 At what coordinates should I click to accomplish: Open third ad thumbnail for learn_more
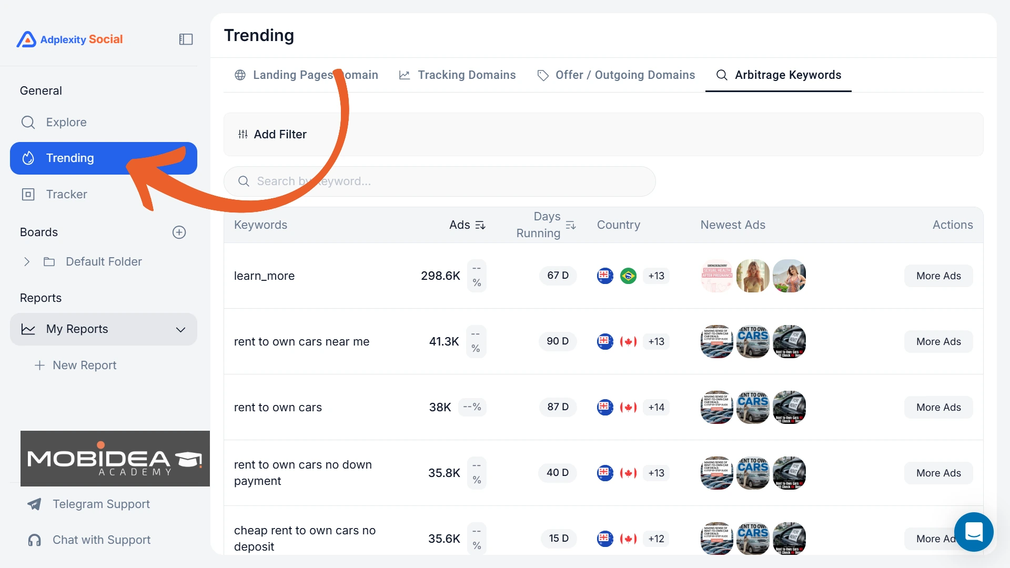point(790,276)
